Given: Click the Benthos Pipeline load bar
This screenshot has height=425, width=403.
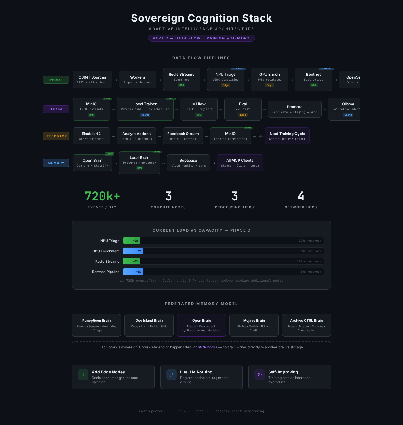Looking at the screenshot, I should (x=223, y=272).
